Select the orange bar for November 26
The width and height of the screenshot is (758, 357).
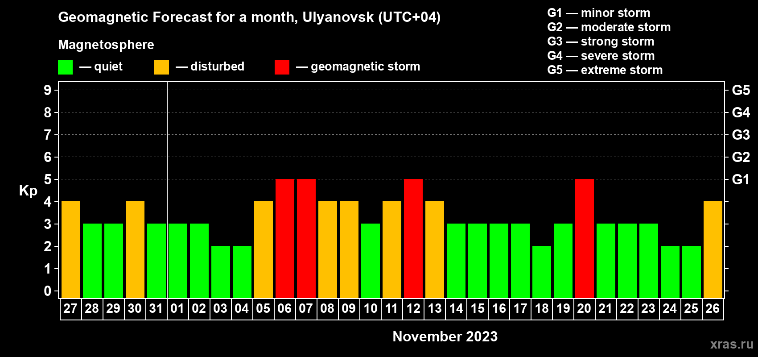tap(713, 250)
